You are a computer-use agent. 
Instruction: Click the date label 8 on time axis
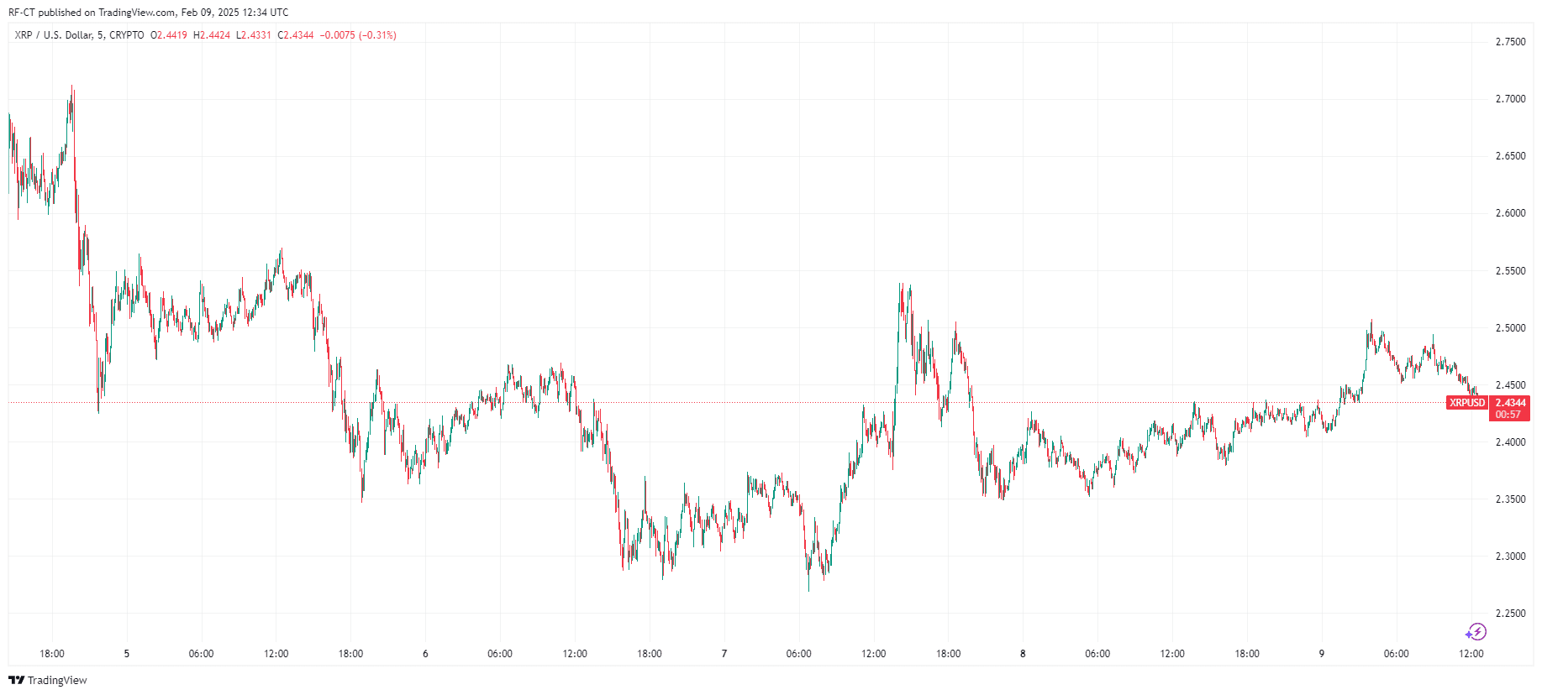1023,654
